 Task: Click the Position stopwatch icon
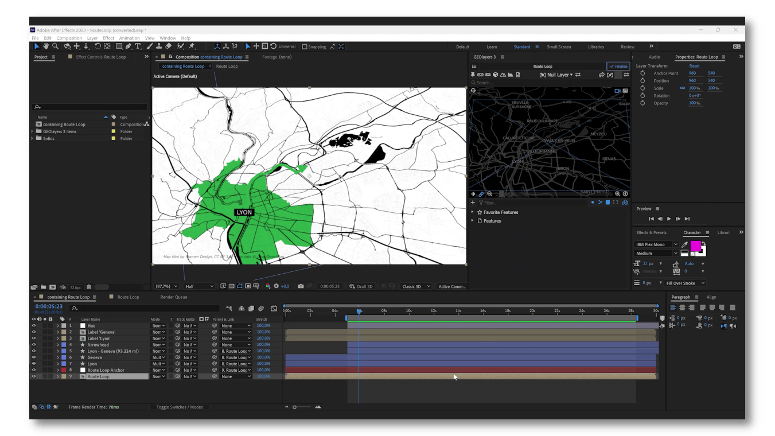click(642, 81)
